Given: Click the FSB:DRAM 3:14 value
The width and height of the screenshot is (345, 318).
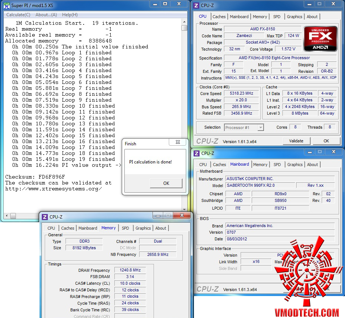Looking at the screenshot, I should coord(130,277).
